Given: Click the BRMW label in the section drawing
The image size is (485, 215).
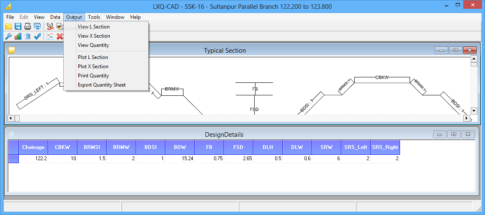Looking at the screenshot, I should pyautogui.click(x=172, y=89).
